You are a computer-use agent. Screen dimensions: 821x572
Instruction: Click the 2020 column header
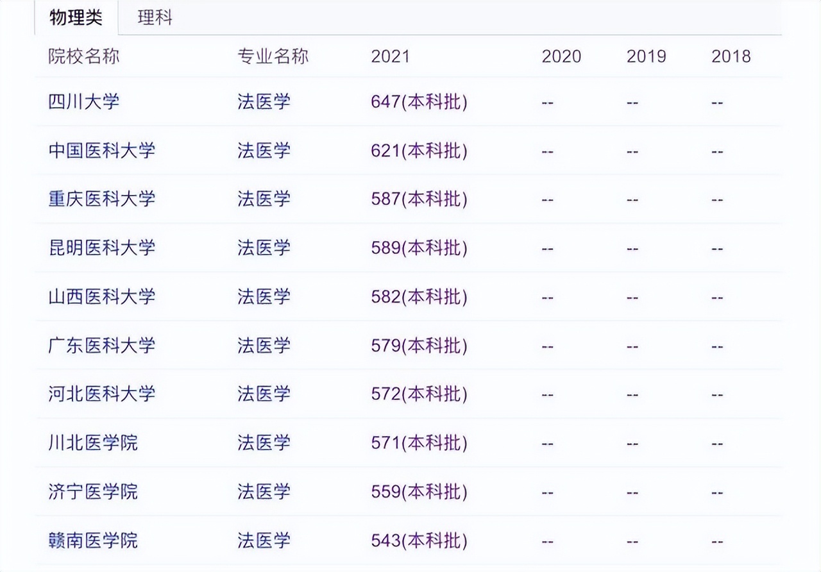click(x=559, y=56)
